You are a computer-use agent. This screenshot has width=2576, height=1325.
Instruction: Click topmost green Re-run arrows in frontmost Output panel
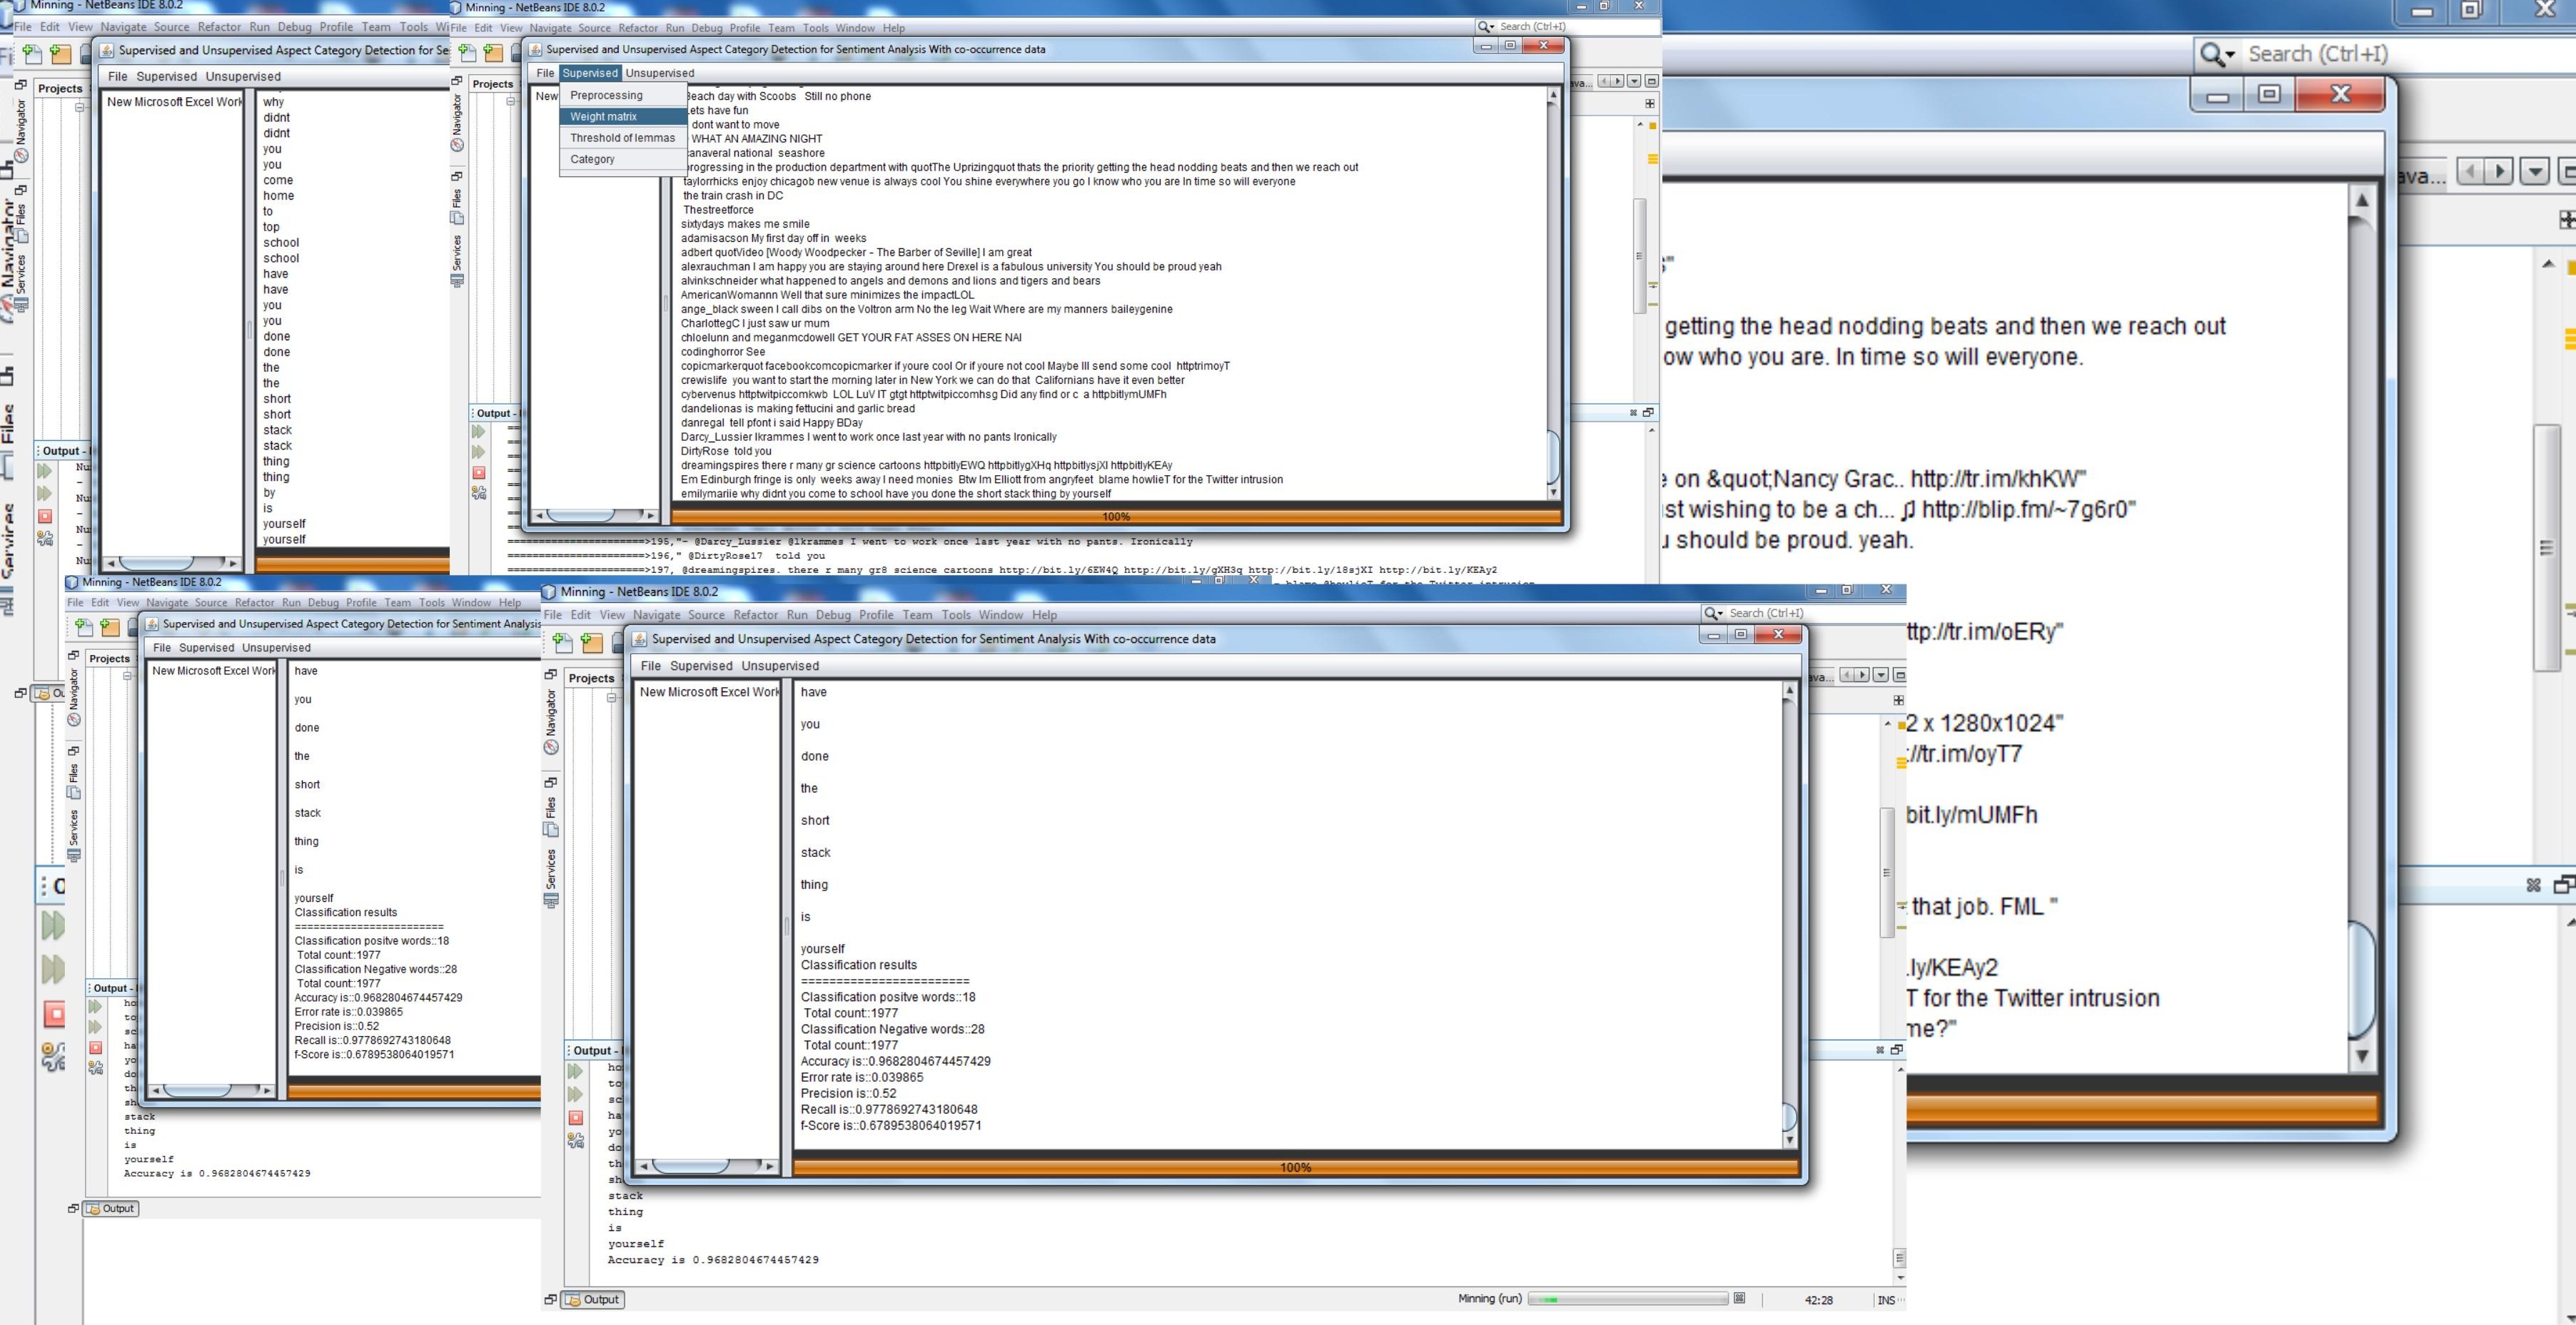tap(576, 1071)
